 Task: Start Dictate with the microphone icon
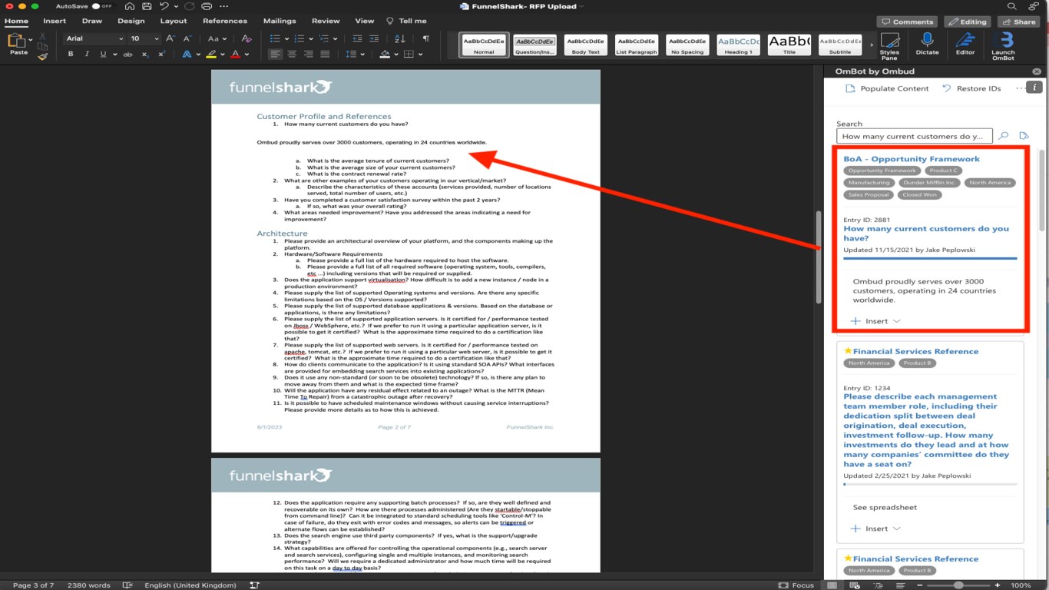click(x=927, y=45)
